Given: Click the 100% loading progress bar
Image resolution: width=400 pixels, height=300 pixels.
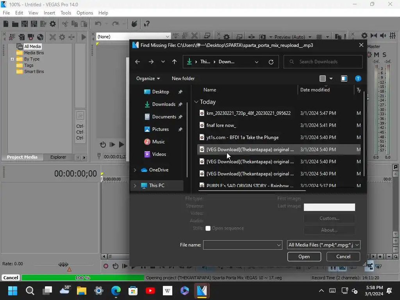Looking at the screenshot, I should (83, 278).
